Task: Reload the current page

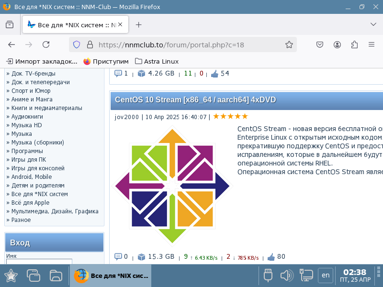Action: pos(46,44)
